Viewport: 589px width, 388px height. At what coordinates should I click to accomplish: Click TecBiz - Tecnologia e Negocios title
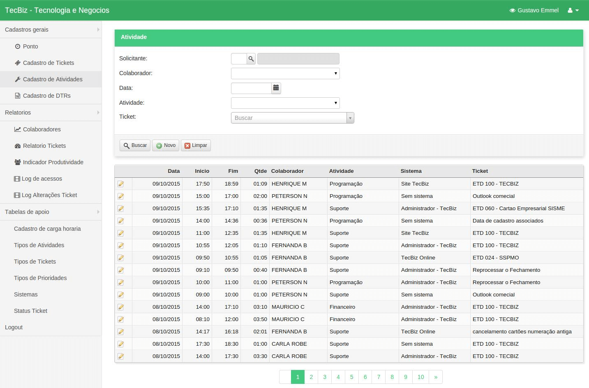point(57,10)
